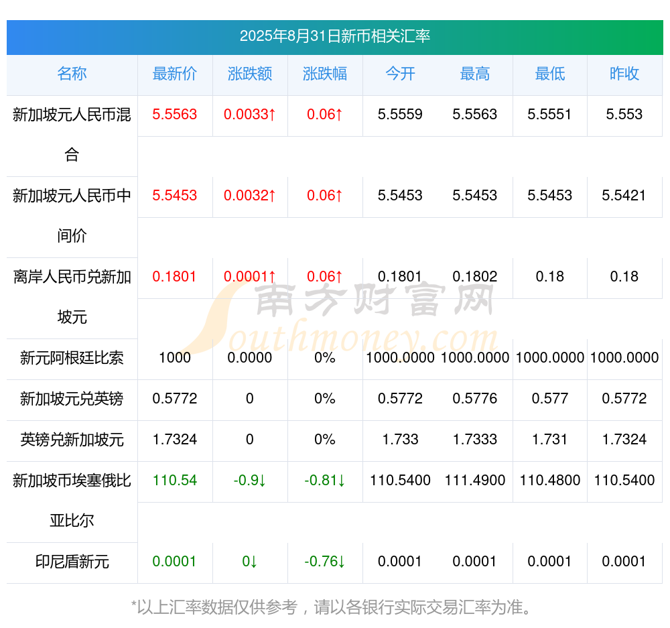Image resolution: width=670 pixels, height=628 pixels.
Task: Click lowest value 1.731
Action: pyautogui.click(x=549, y=440)
